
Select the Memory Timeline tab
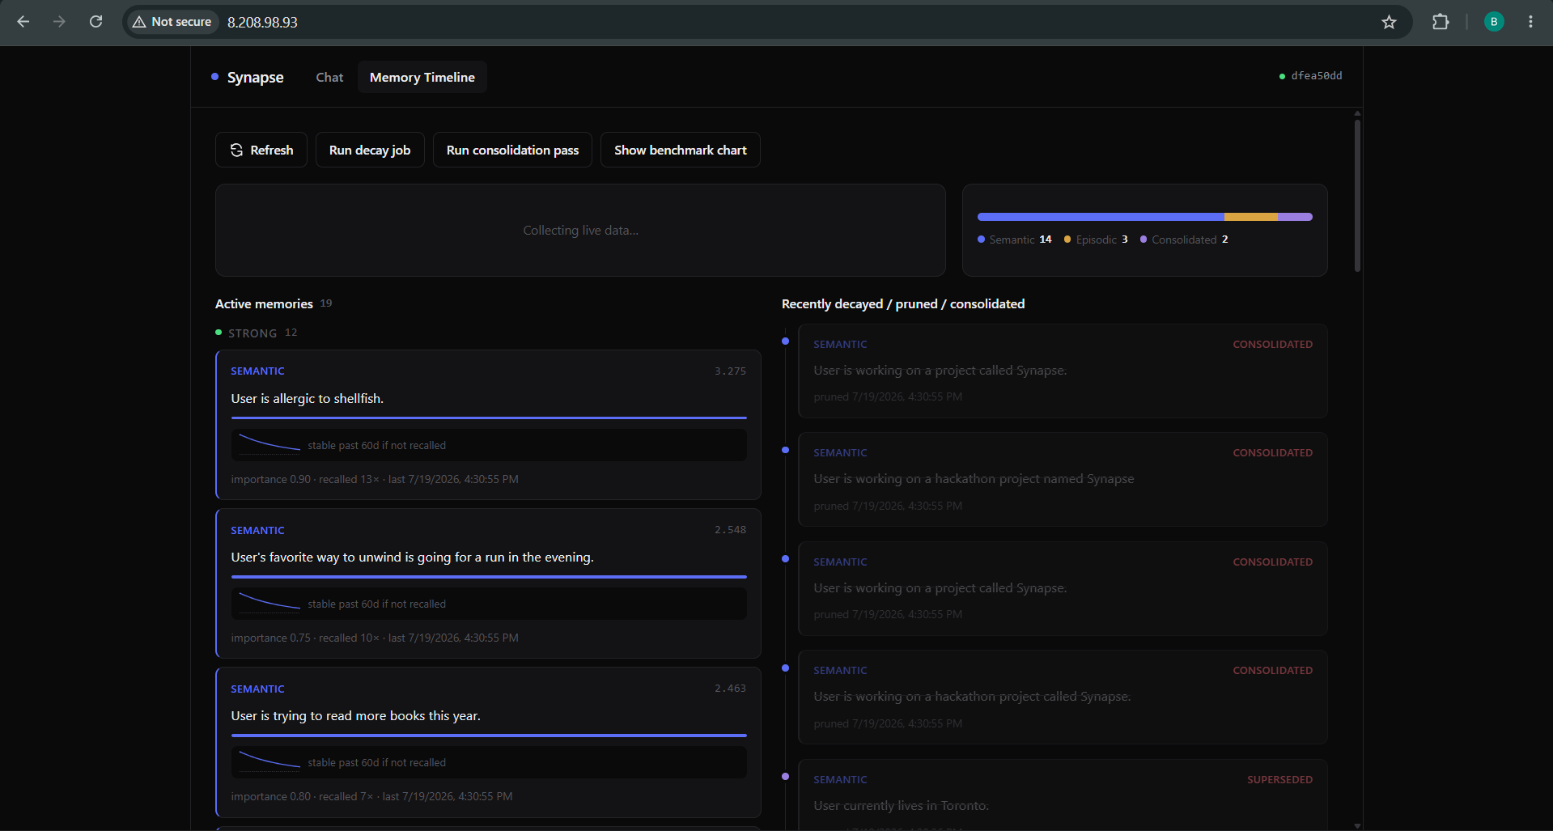pyautogui.click(x=422, y=77)
